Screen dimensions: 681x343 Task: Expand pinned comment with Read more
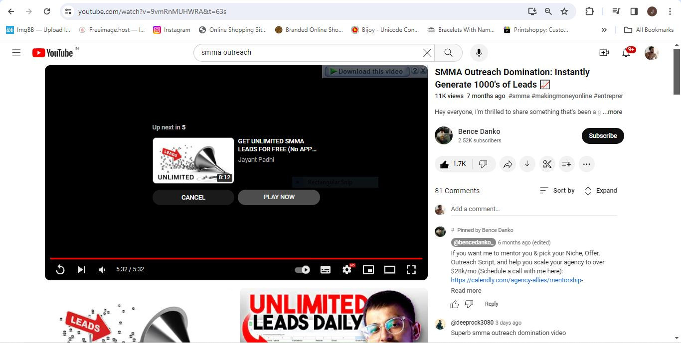tap(466, 291)
